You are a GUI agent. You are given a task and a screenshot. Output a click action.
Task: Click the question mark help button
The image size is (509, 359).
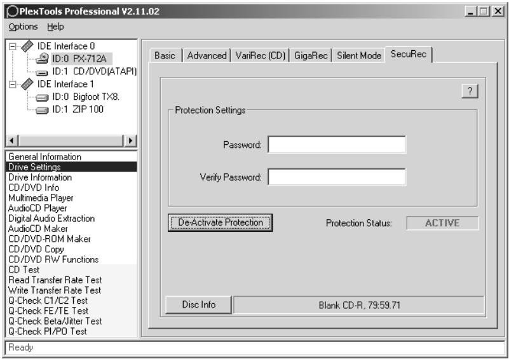[470, 91]
